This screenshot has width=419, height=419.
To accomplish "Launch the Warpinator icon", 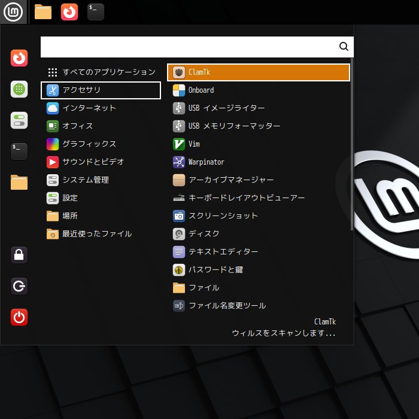I will click(x=179, y=162).
